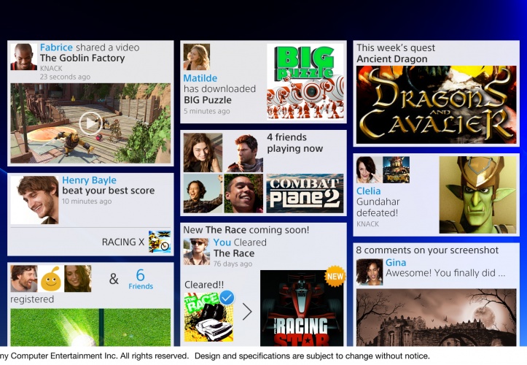
Task: Select the RACING X game icon
Action: coord(159,242)
